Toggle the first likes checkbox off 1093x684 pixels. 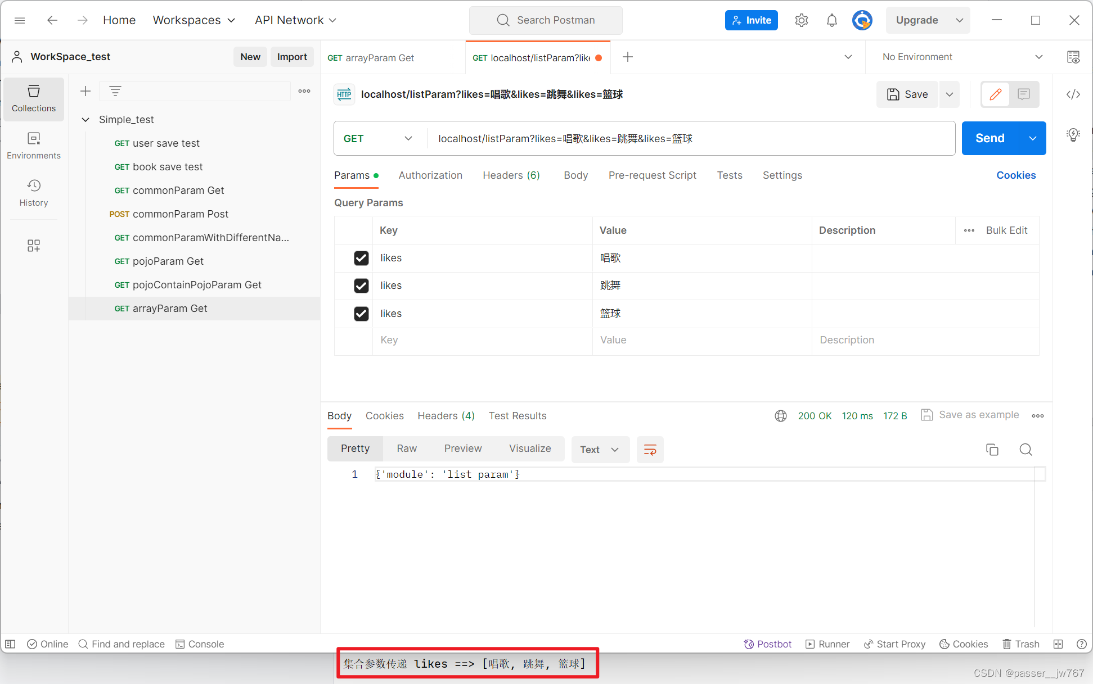tap(361, 257)
